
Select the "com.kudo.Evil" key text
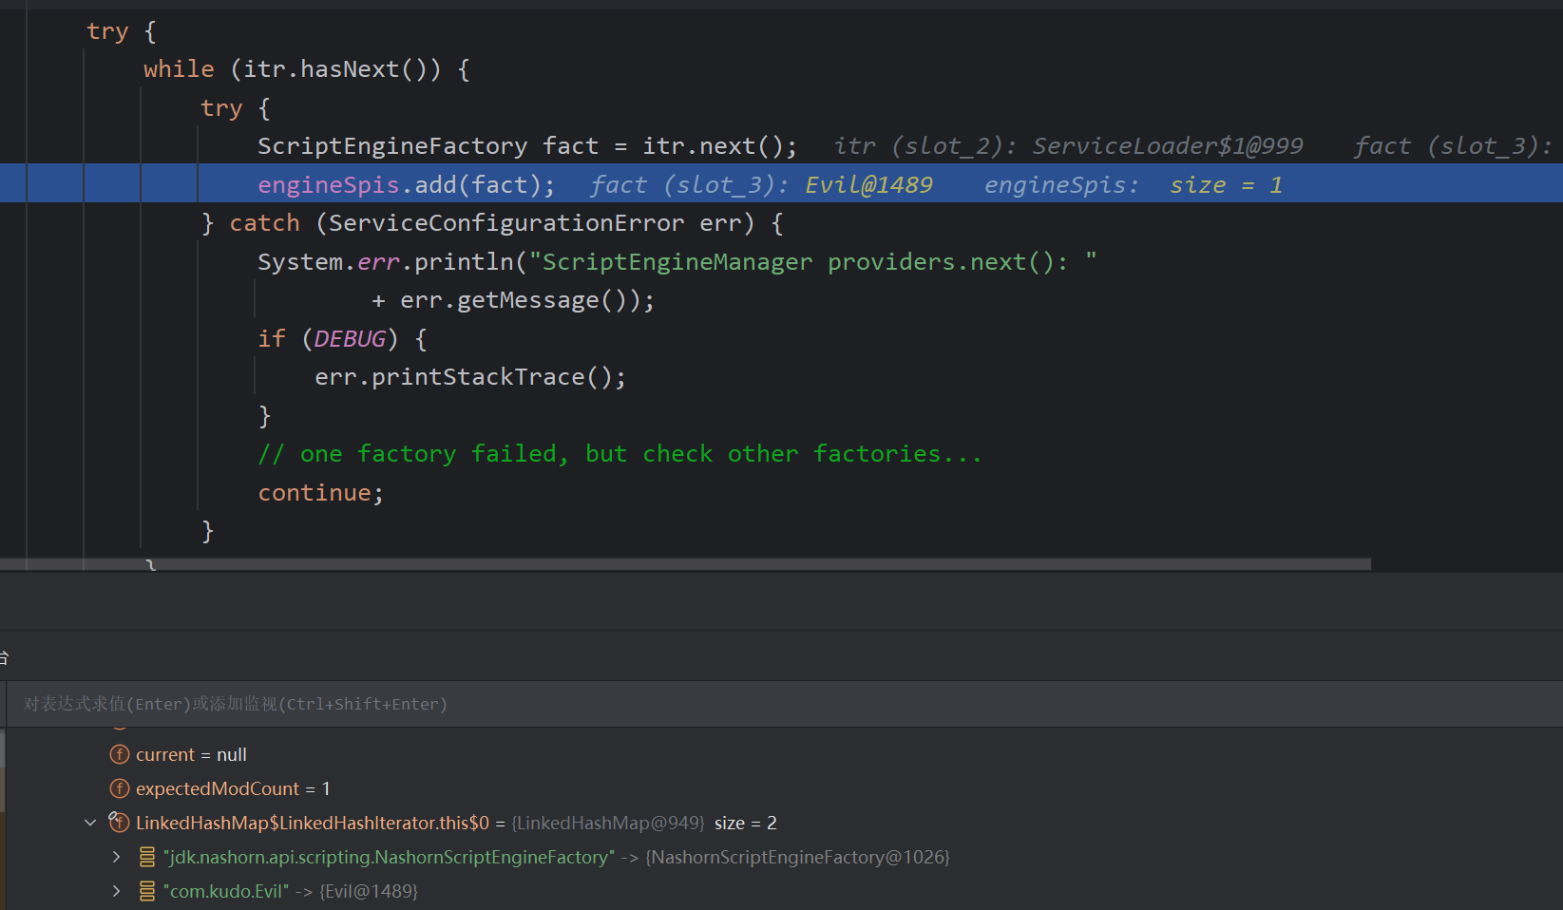226,891
